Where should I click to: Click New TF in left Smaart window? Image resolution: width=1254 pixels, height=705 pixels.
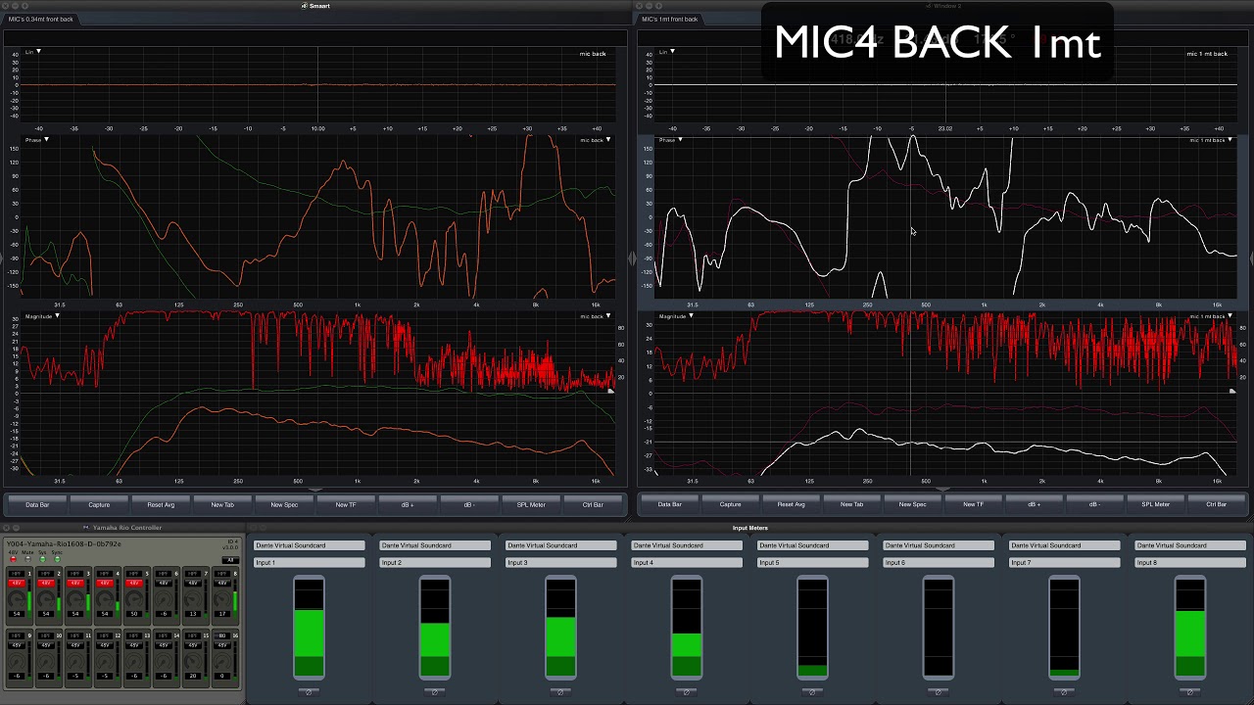pyautogui.click(x=346, y=504)
